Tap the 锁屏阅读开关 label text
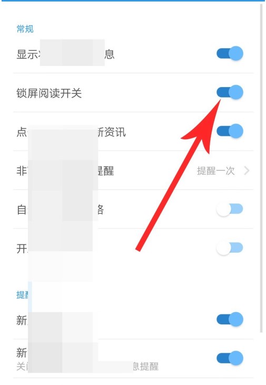Screen dimensions: 266x385 pos(49,93)
